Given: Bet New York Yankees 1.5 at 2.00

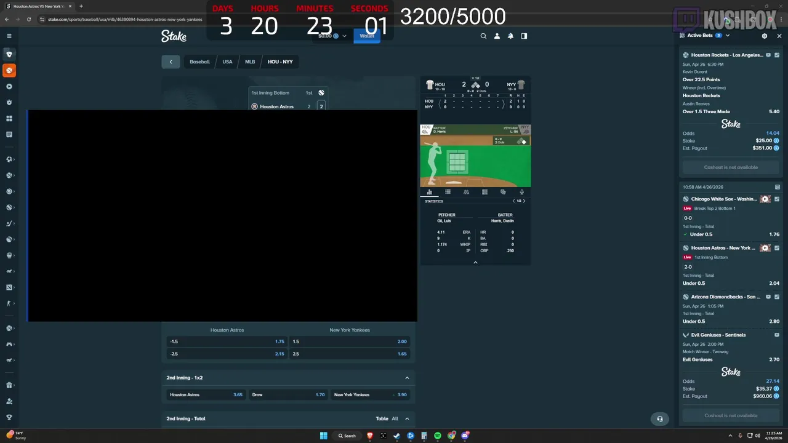Looking at the screenshot, I should pos(350,341).
